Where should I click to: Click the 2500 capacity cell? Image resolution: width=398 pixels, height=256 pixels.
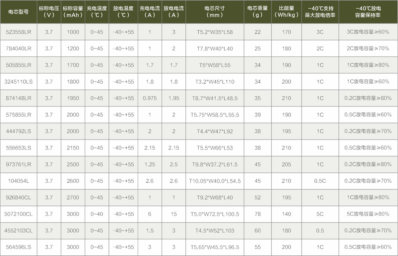tap(73, 164)
